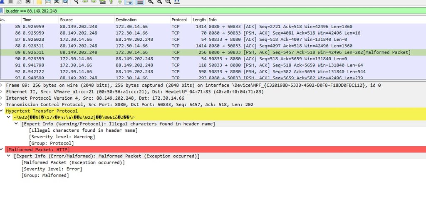Viewport: 426px width, 206px height.
Task: Select packet 86 with Len=16
Action: pyautogui.click(x=213, y=33)
